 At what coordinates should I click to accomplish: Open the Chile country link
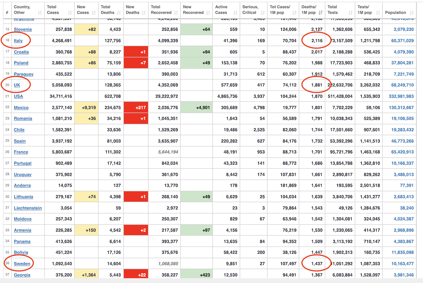pos(19,130)
